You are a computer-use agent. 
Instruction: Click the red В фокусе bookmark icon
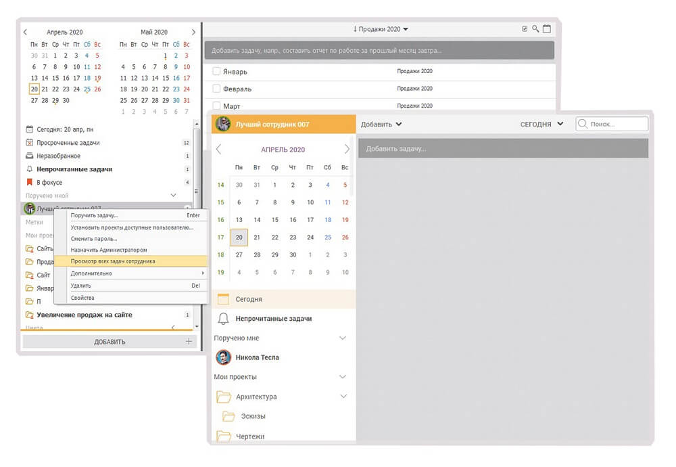[29, 182]
